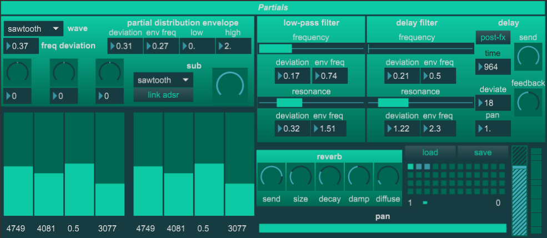The width and height of the screenshot is (547, 238).
Task: Click the delay send knob
Action: click(529, 57)
